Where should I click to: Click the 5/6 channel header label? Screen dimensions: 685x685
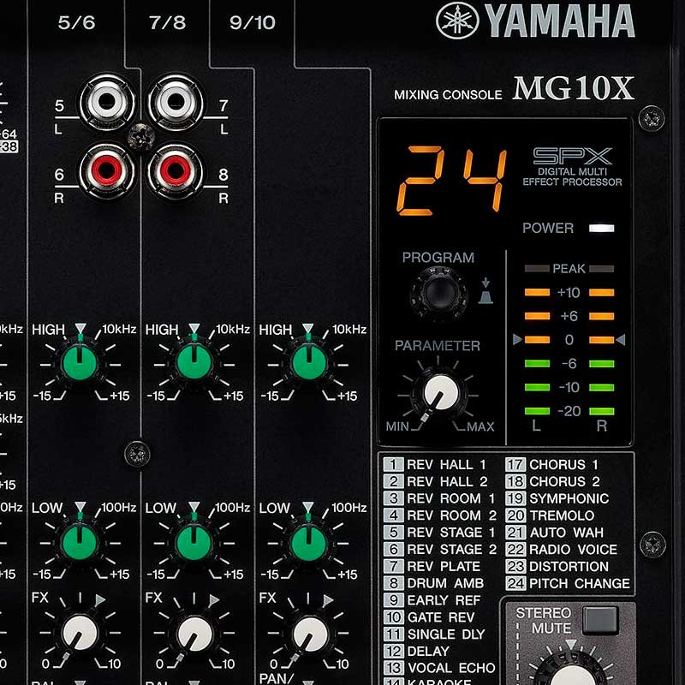(76, 23)
